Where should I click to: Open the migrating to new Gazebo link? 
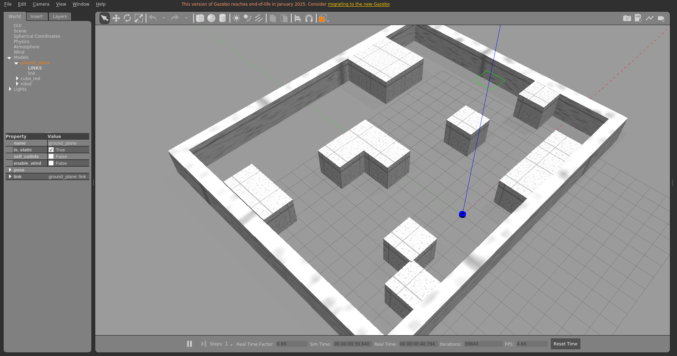[x=359, y=4]
